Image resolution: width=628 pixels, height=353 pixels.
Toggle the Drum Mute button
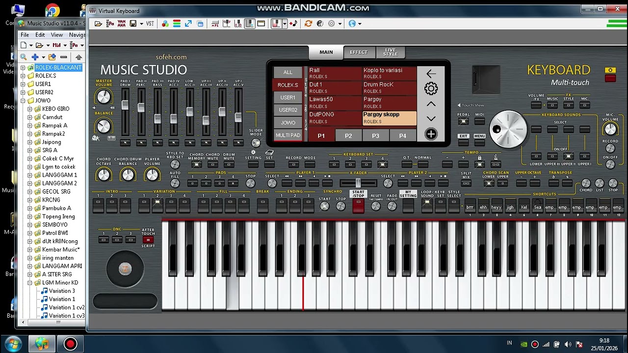pos(229,164)
